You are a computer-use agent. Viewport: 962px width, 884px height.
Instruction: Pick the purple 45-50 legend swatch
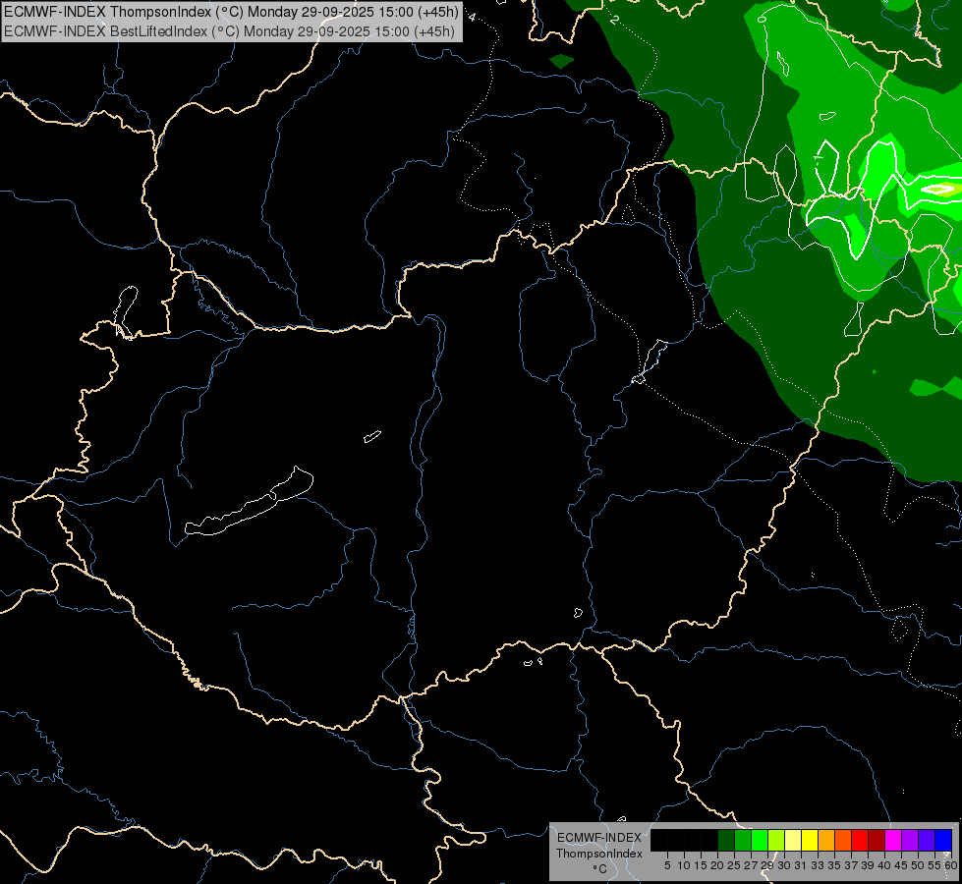[910, 841]
